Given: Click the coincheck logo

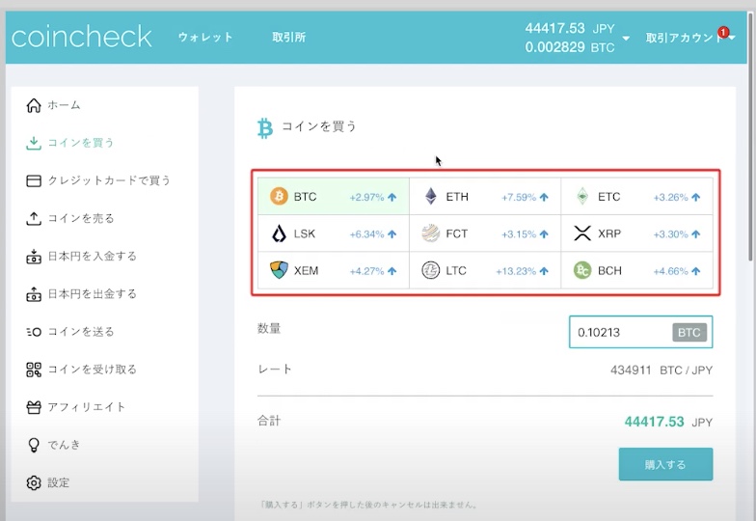Looking at the screenshot, I should coord(81,37).
